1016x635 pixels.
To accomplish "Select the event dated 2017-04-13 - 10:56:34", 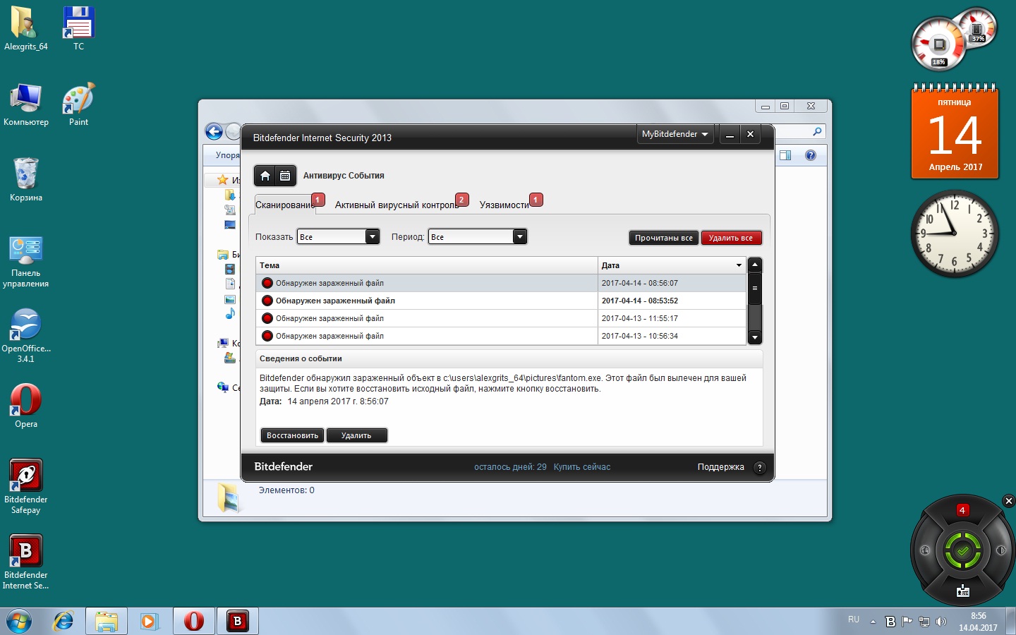I will click(501, 336).
